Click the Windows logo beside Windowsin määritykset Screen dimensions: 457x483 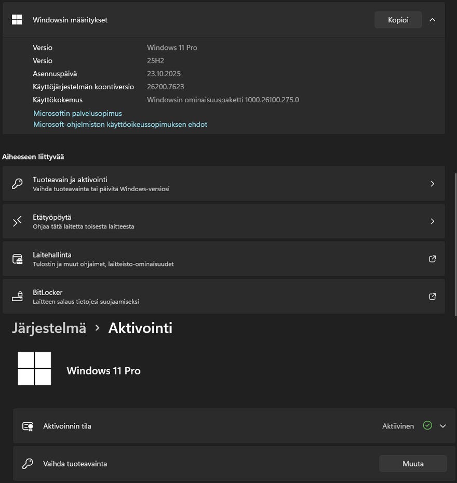point(17,20)
